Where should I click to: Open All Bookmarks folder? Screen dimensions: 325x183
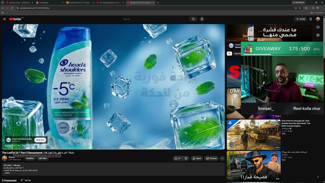(x=317, y=13)
